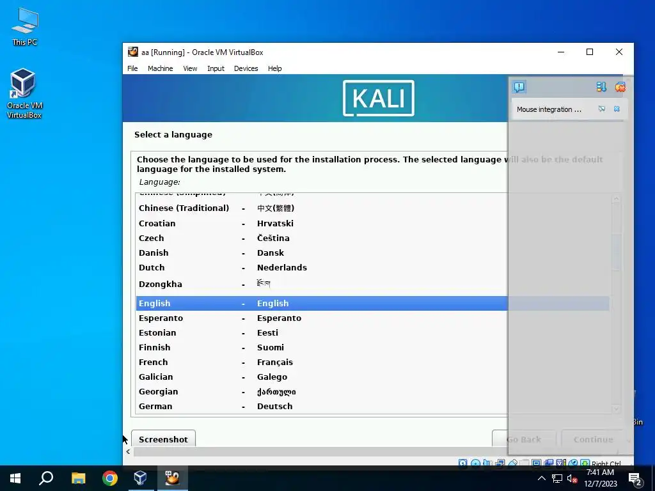Click VirtualBox optical disk status icon
Screen dimensions: 655x491
point(475,463)
